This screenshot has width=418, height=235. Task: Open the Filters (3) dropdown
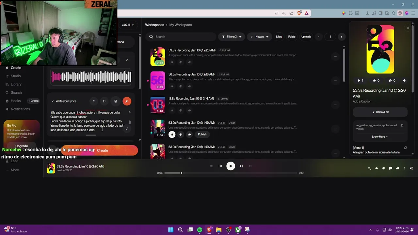point(232,37)
